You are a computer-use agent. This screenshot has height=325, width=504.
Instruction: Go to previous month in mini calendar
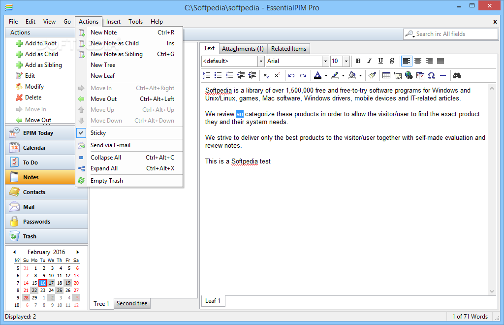14,252
